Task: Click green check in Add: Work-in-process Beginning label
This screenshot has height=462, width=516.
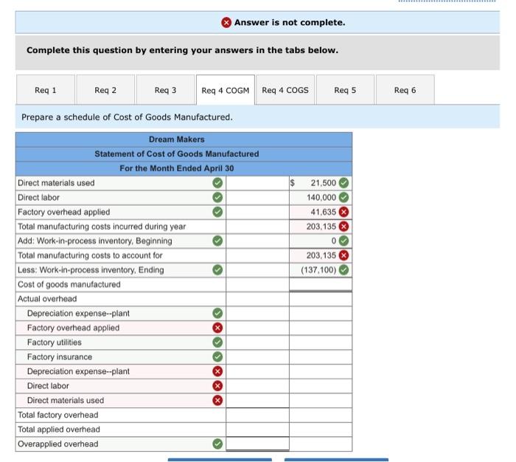Action: click(217, 241)
